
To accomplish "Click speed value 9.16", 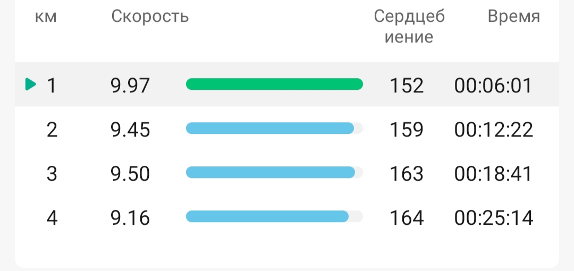I will pyautogui.click(x=130, y=218).
